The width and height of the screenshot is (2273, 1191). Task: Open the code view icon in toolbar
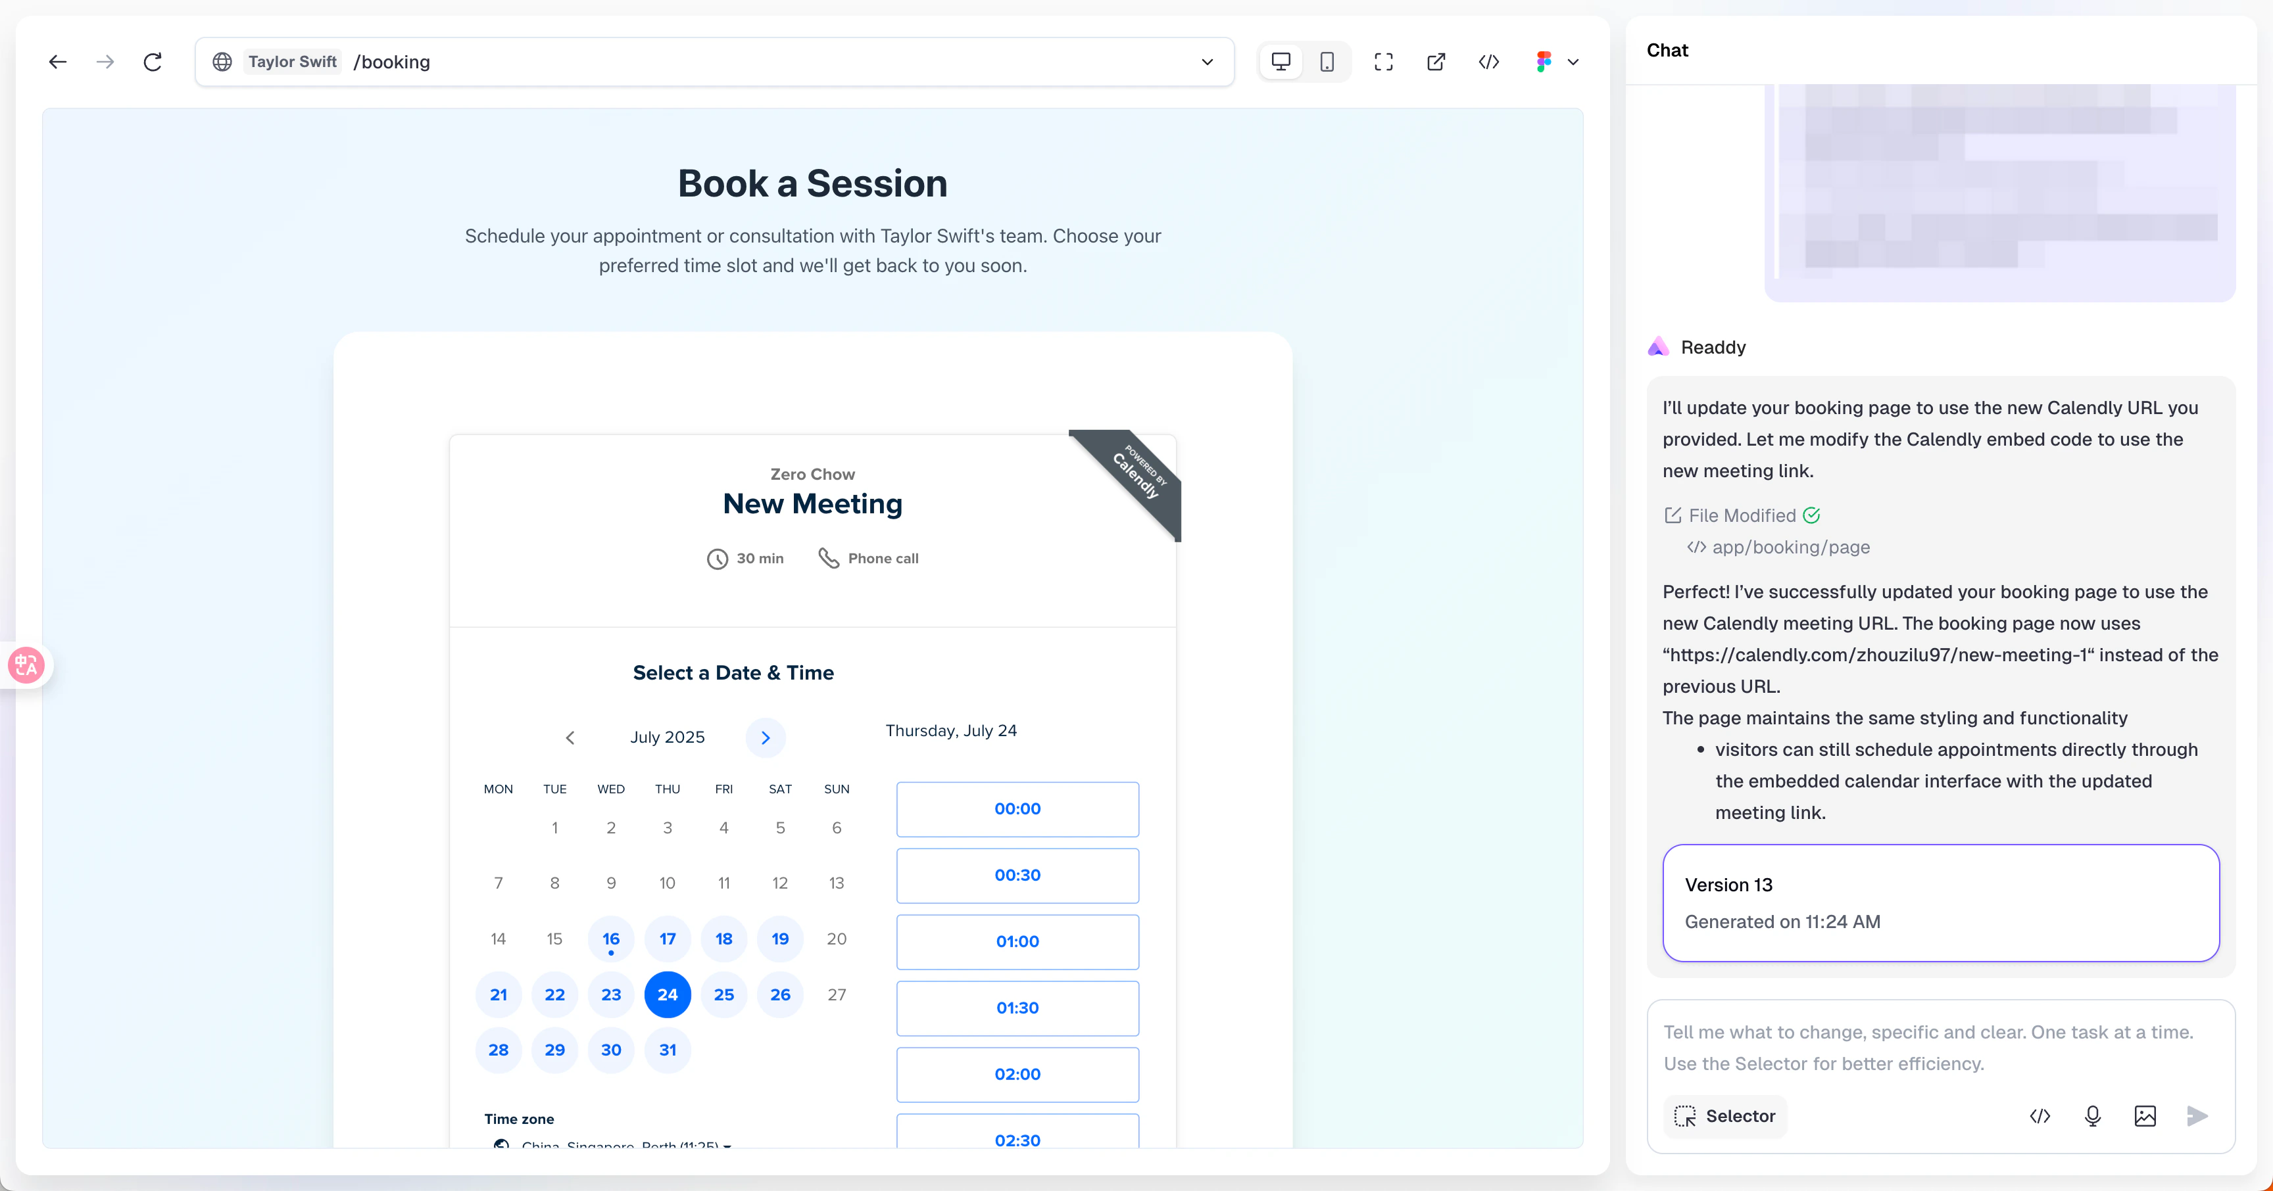(x=1488, y=62)
